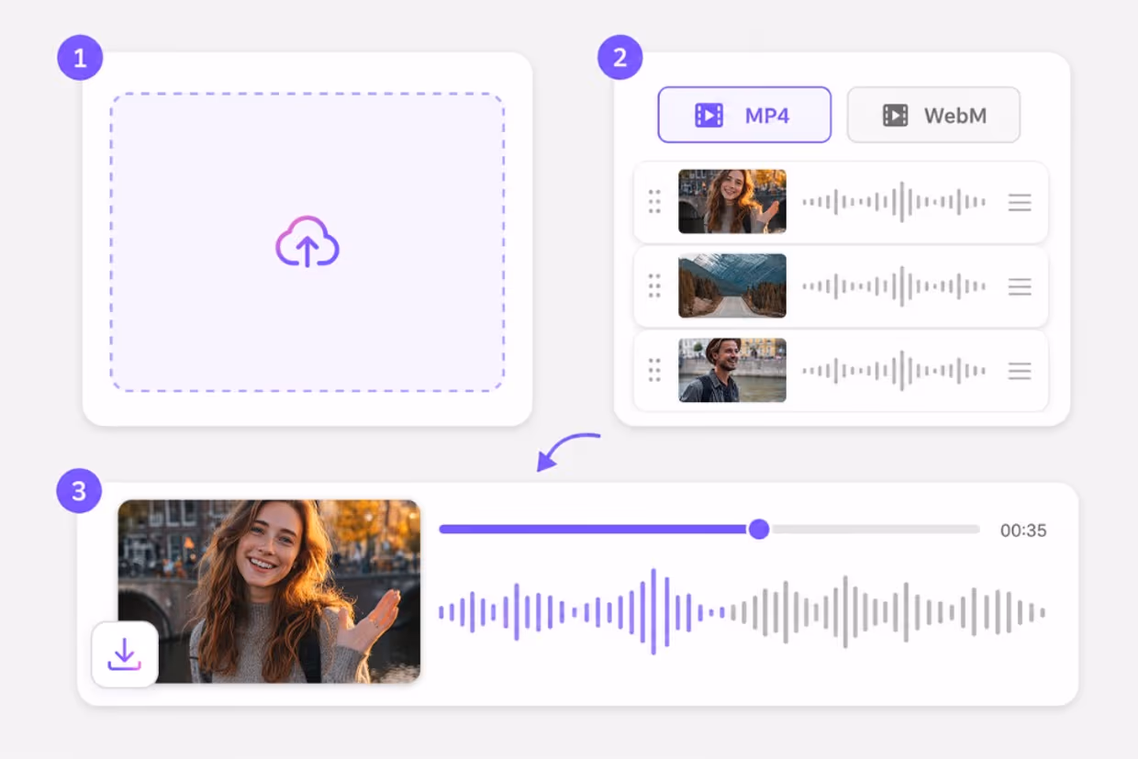Click the waveform of the smiling woman clip
The height and width of the screenshot is (759, 1138).
point(895,202)
